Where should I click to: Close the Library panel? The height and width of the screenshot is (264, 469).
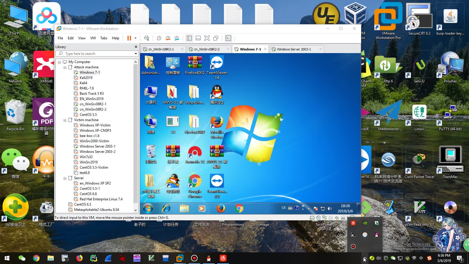(136, 47)
